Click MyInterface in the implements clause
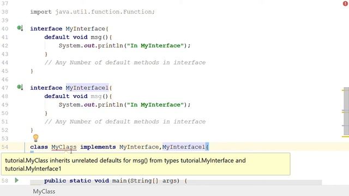Screen dimensions: 349x196 (x=139, y=147)
